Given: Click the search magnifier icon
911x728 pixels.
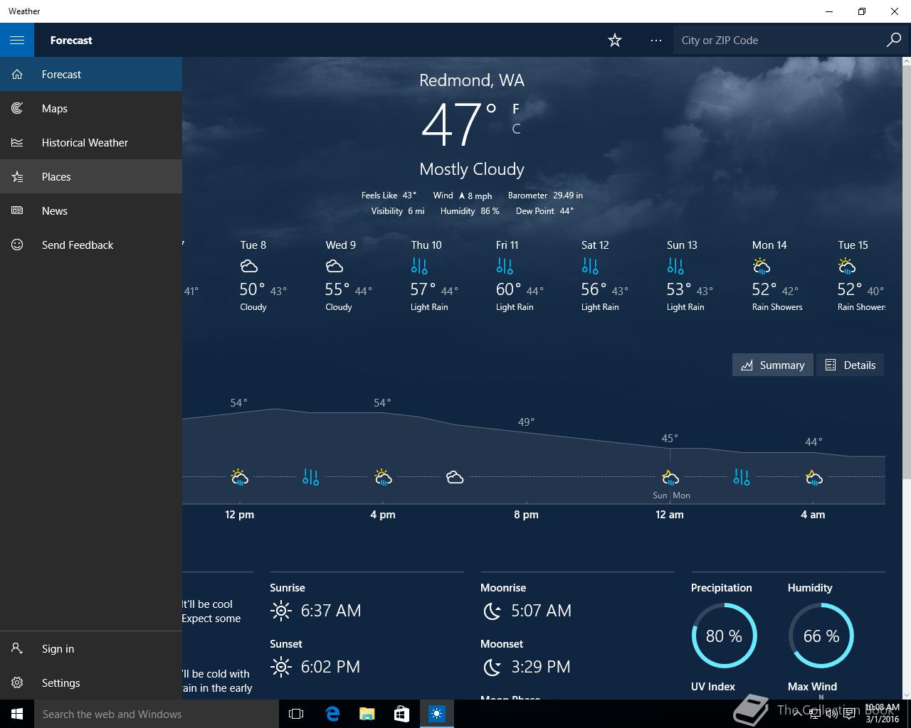Looking at the screenshot, I should coord(894,40).
